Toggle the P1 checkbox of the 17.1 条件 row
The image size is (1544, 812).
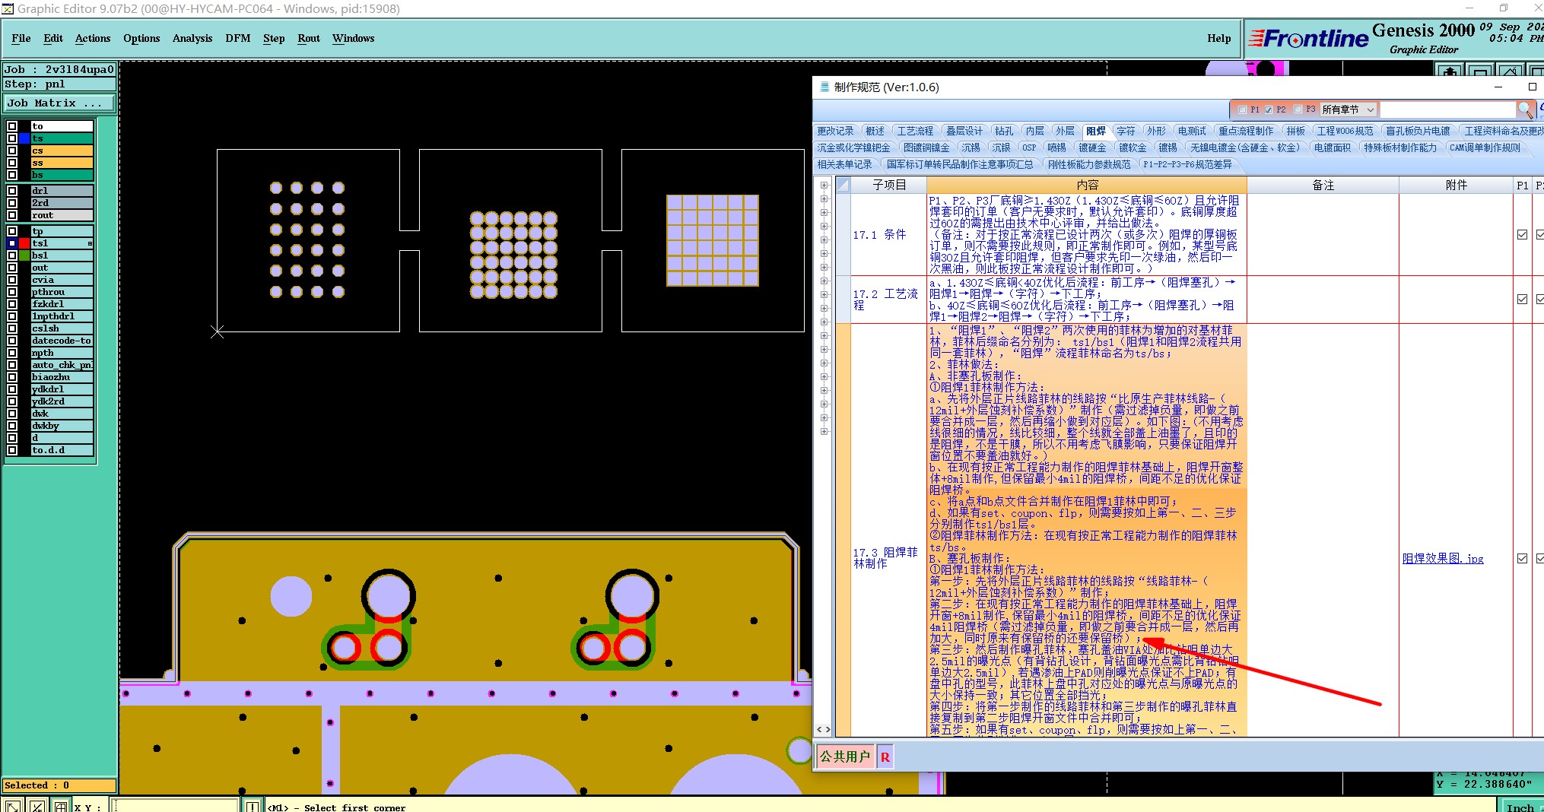coord(1522,235)
